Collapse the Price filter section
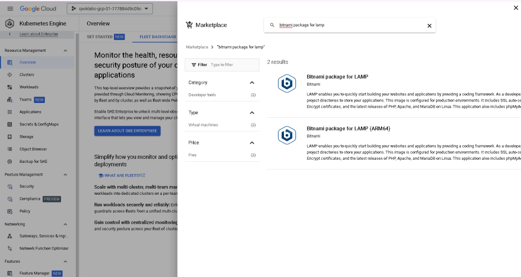 (x=252, y=143)
